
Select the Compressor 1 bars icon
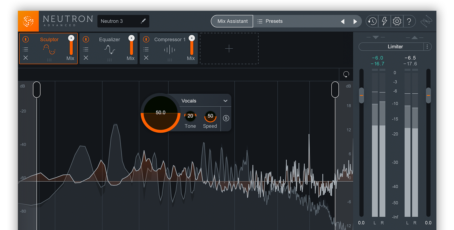click(170, 50)
